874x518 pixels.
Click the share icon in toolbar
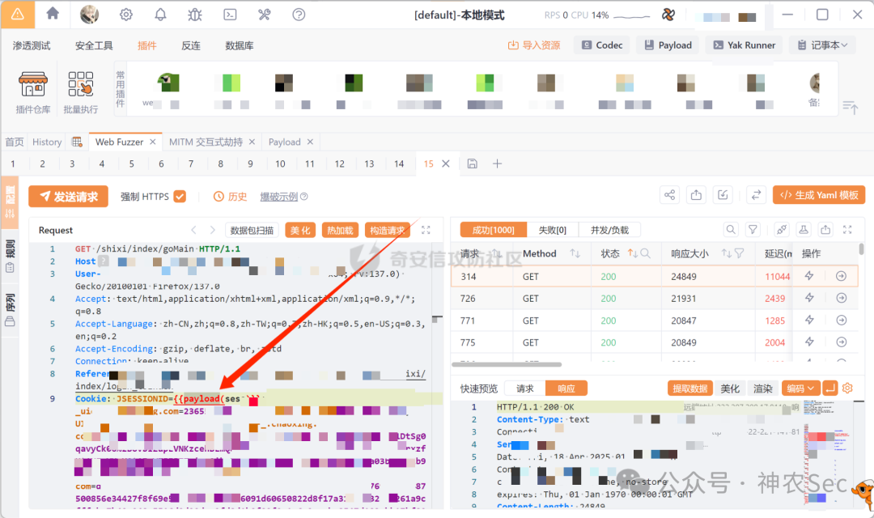click(669, 194)
